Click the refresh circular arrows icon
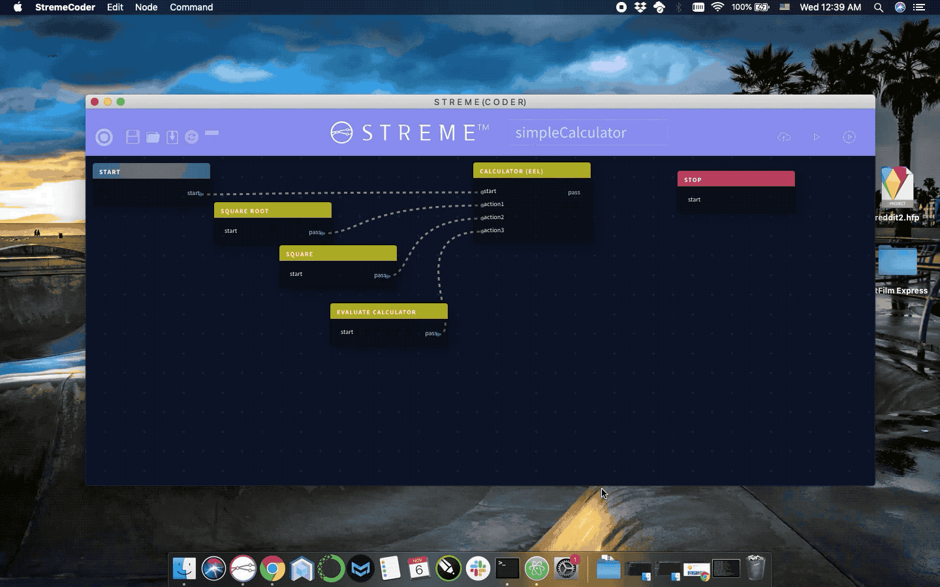The height and width of the screenshot is (587, 940). pyautogui.click(x=191, y=137)
